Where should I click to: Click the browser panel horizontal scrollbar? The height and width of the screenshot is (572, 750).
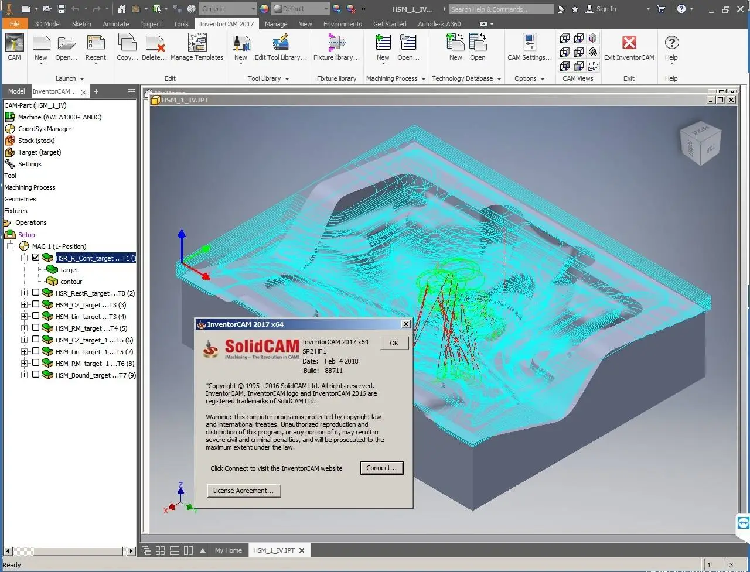tap(69, 551)
